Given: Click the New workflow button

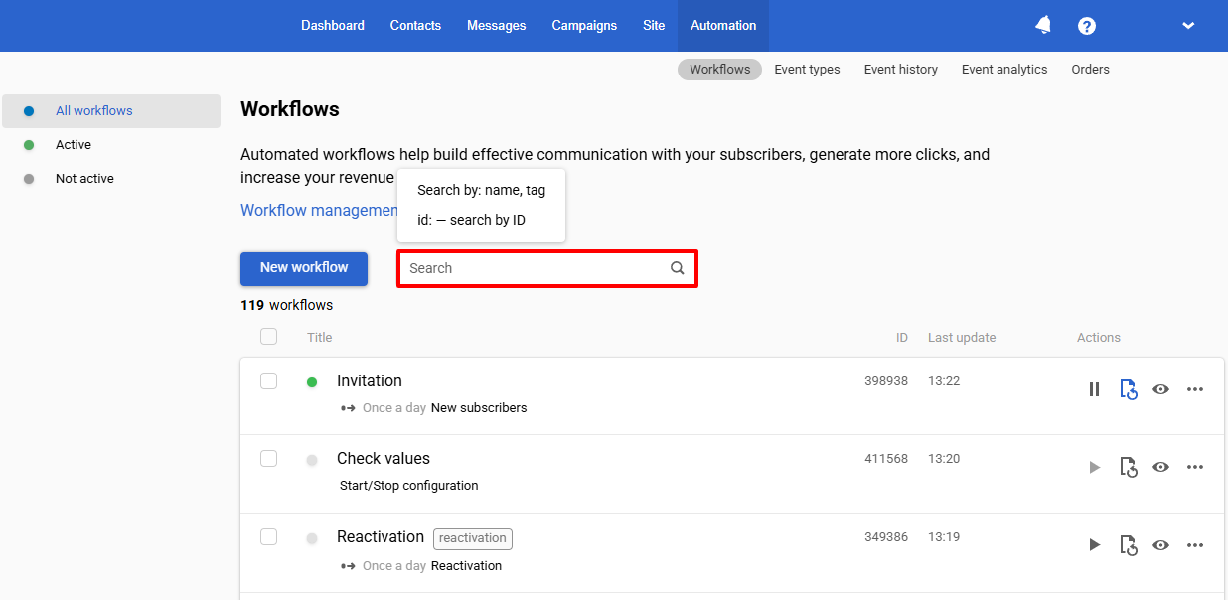Looking at the screenshot, I should 304,268.
